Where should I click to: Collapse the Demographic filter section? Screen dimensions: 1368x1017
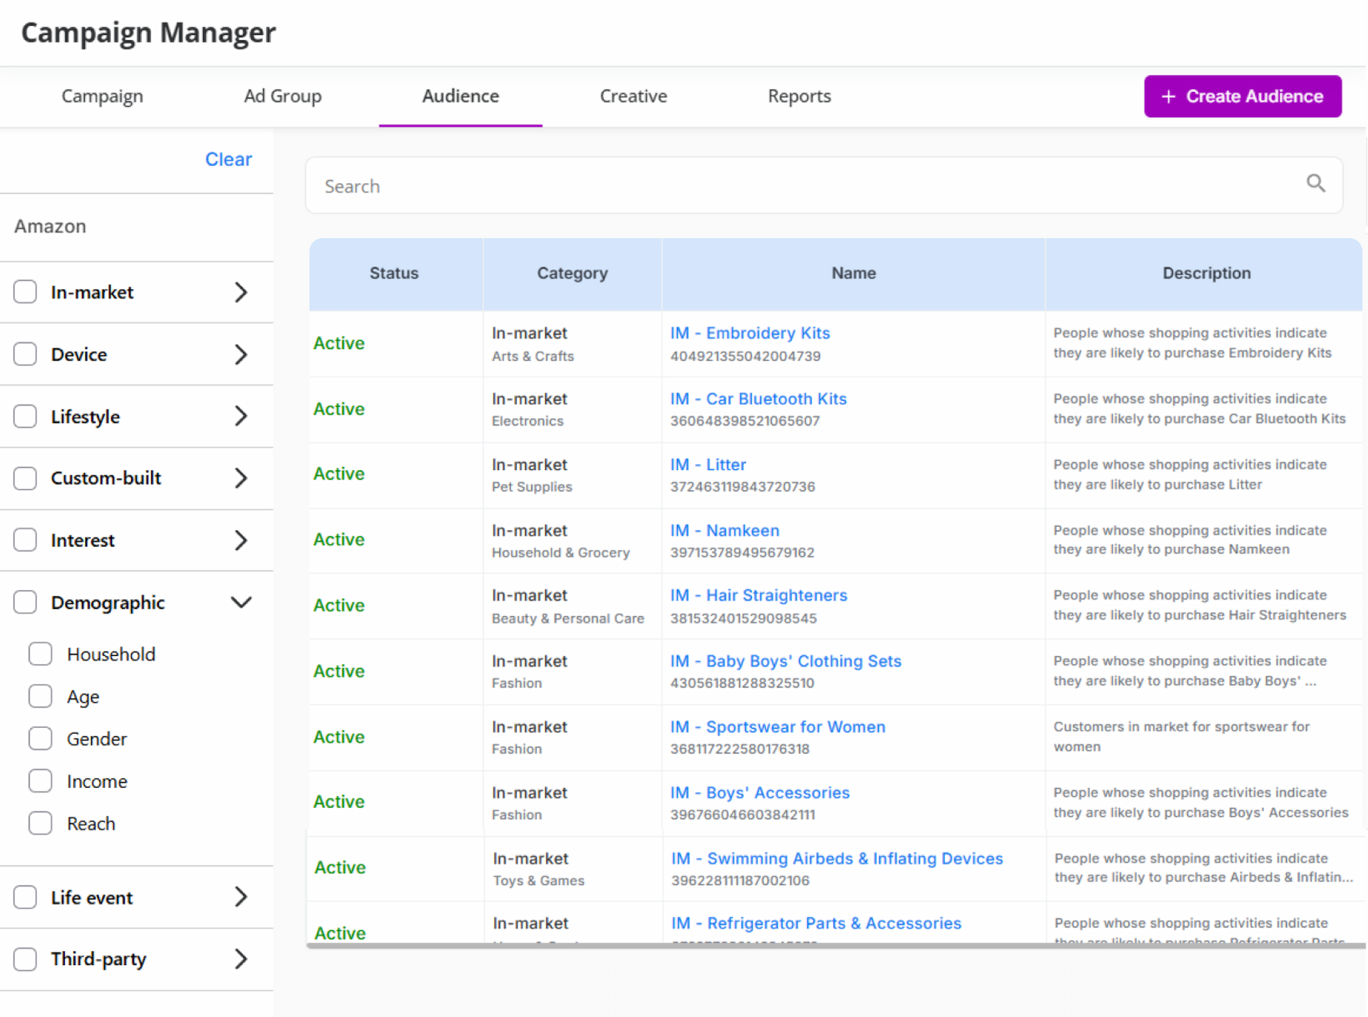point(241,603)
